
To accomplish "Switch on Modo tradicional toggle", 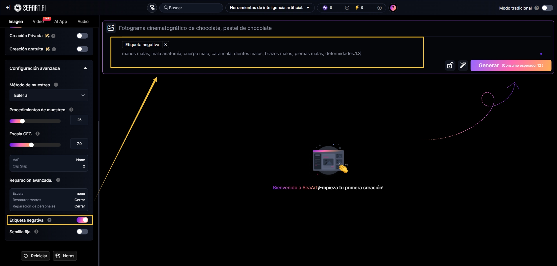I will click(547, 8).
